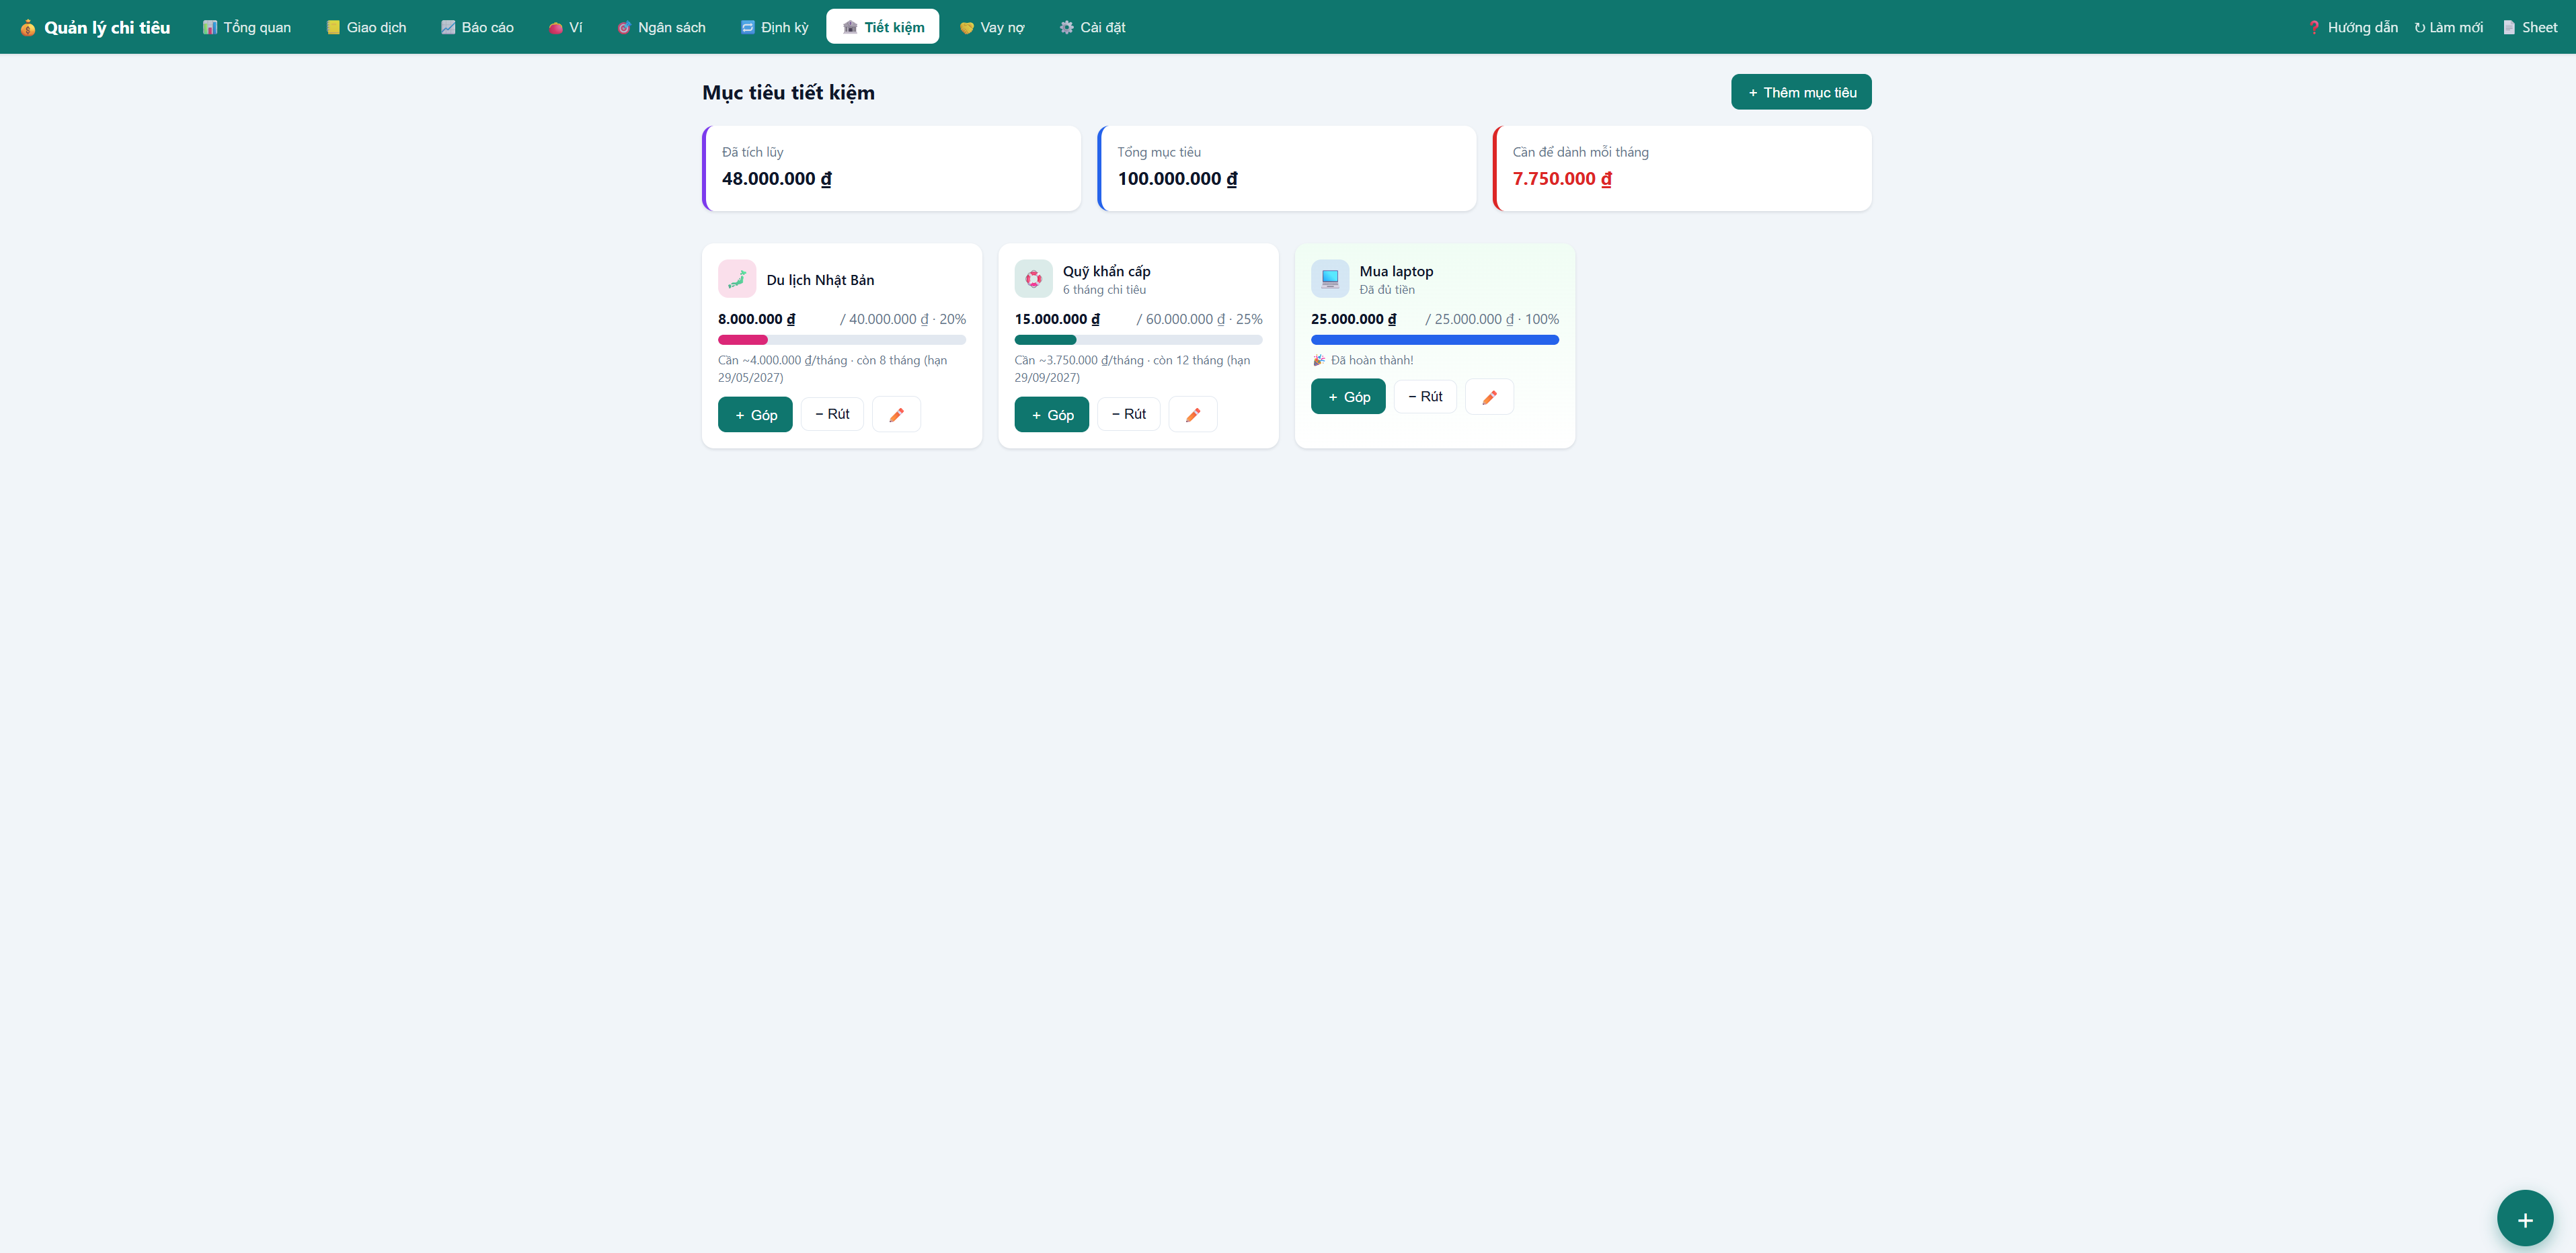Click the blue progress bar of Mua laptop

tap(1435, 340)
